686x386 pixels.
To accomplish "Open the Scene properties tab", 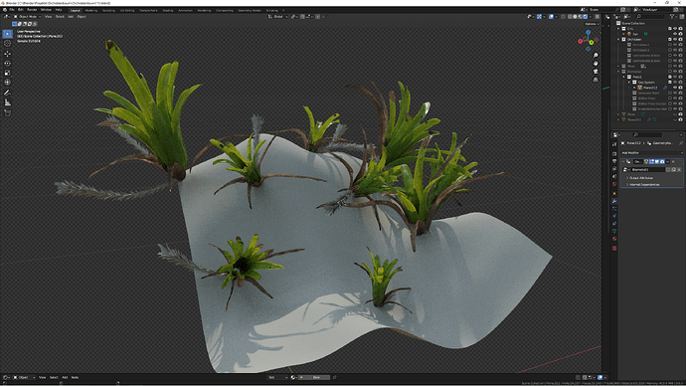I will pos(614,176).
